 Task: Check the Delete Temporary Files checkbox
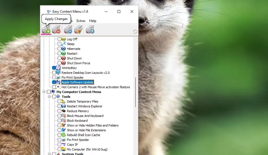click(59, 101)
